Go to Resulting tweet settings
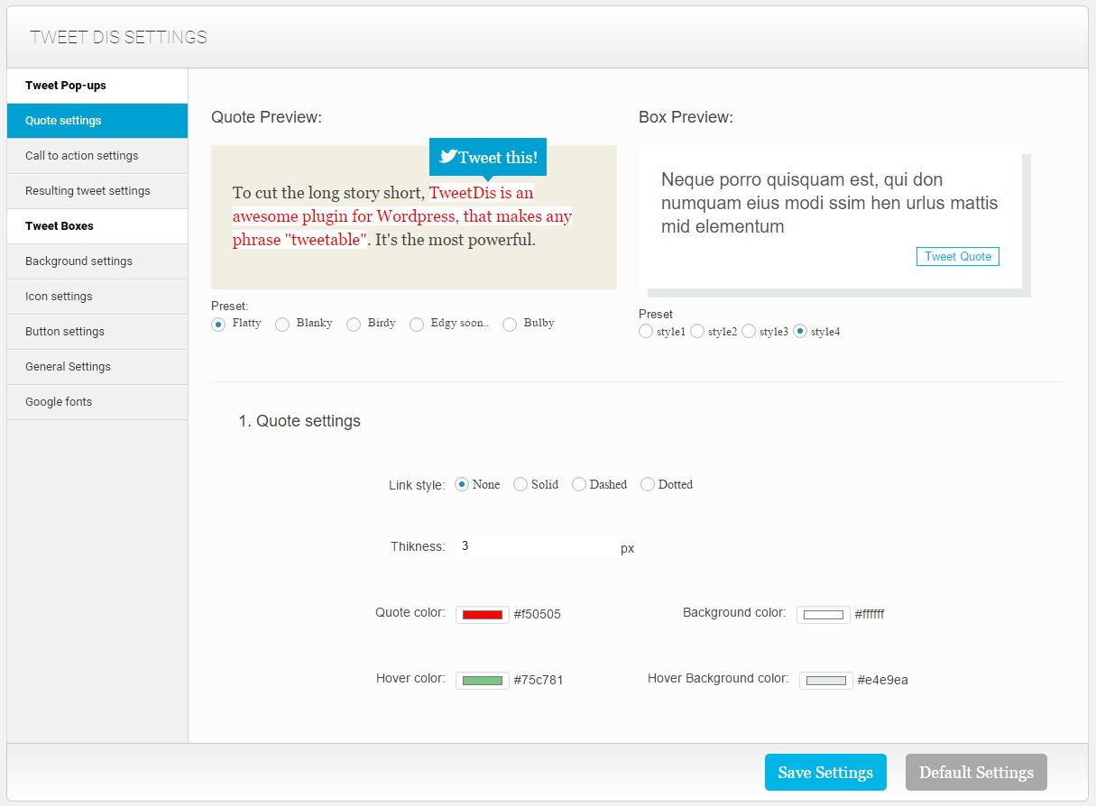 click(x=97, y=191)
